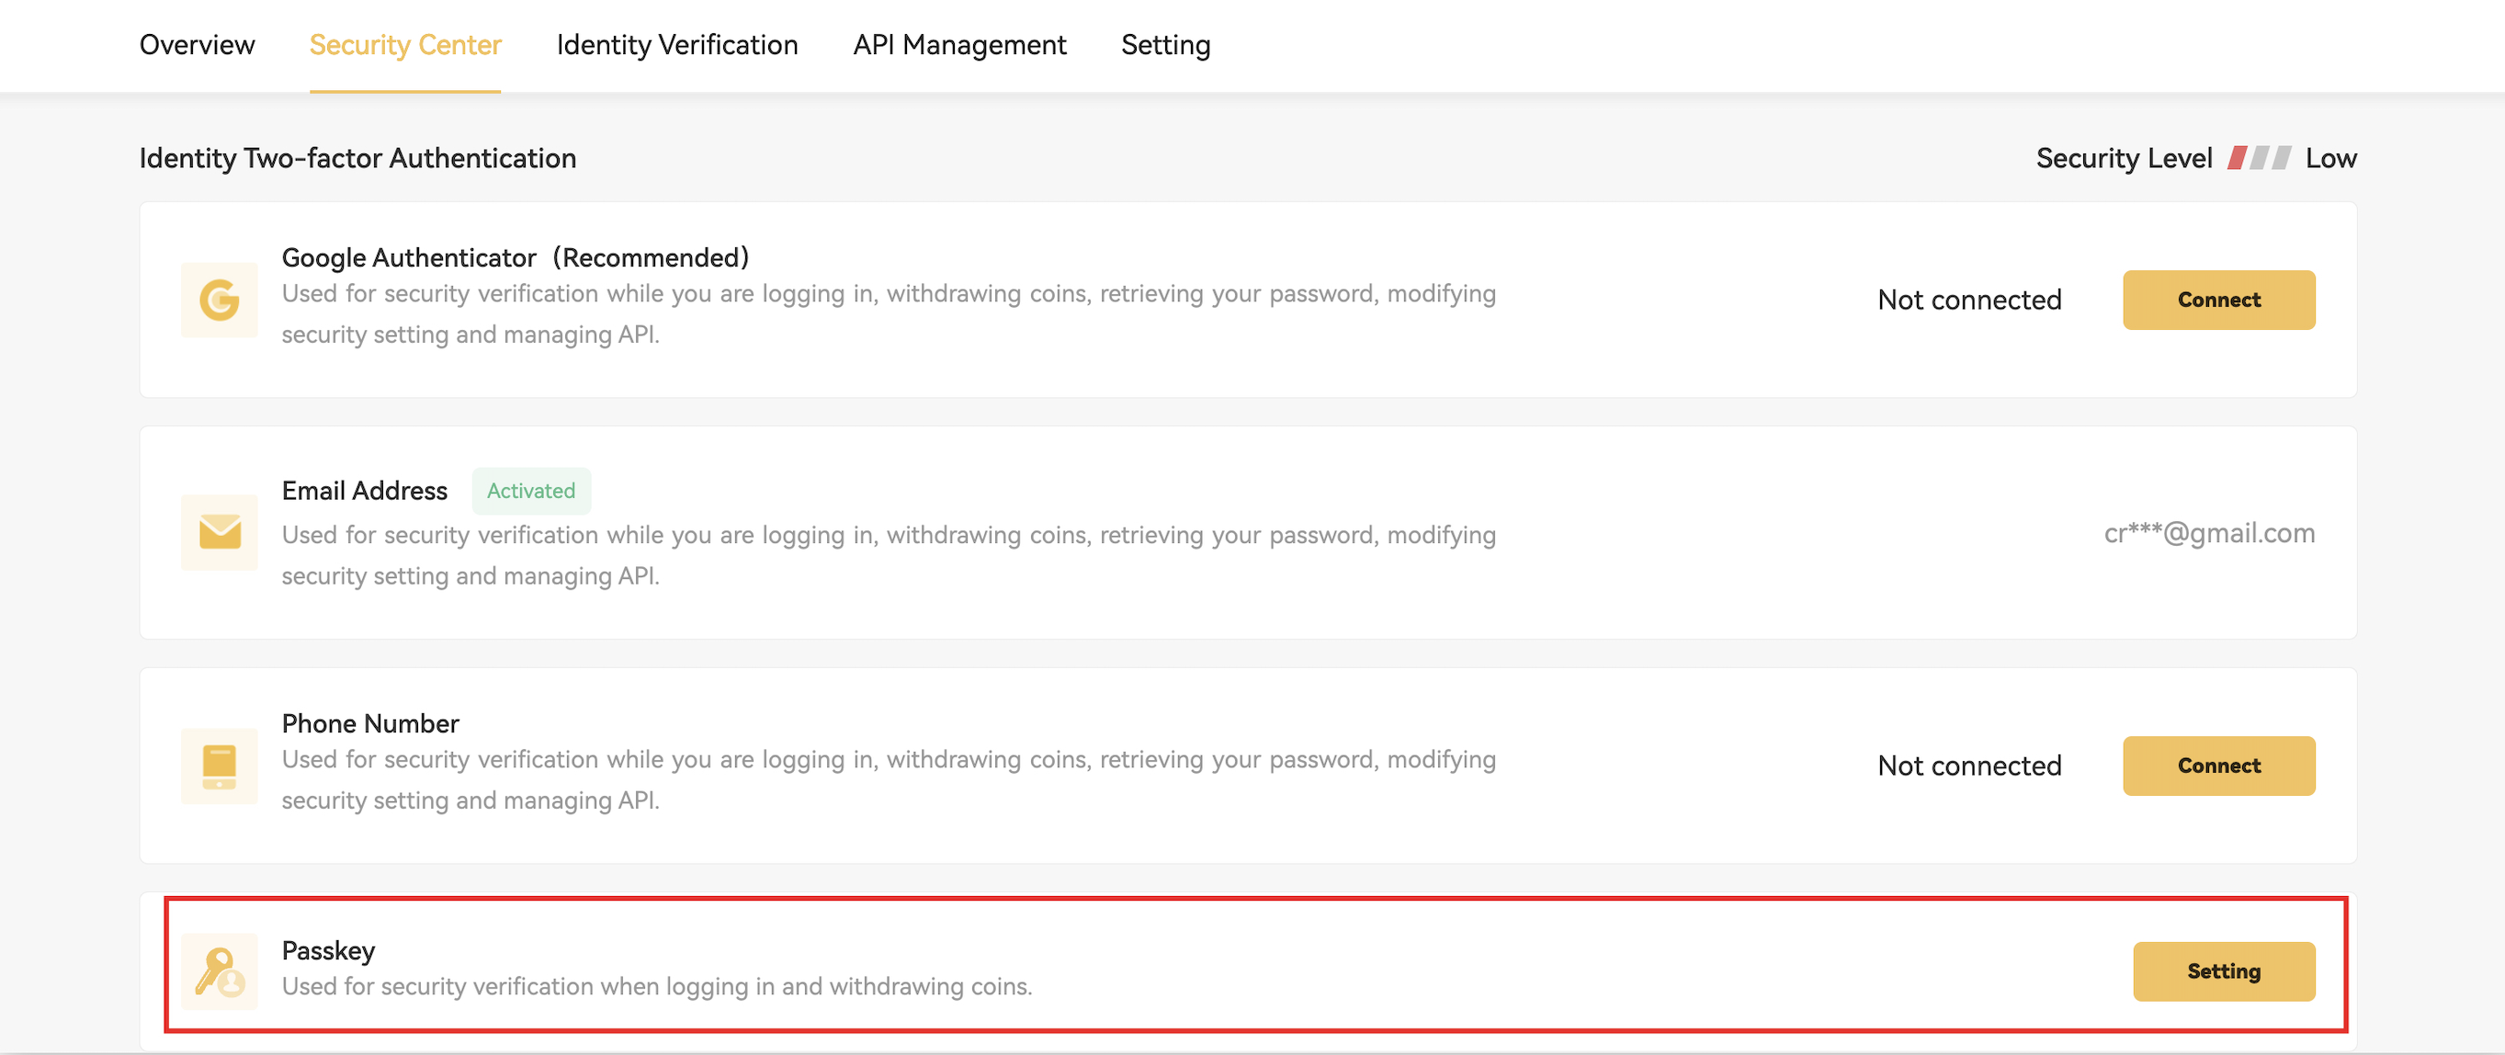Open the Overview tab
The width and height of the screenshot is (2505, 1055).
197,45
